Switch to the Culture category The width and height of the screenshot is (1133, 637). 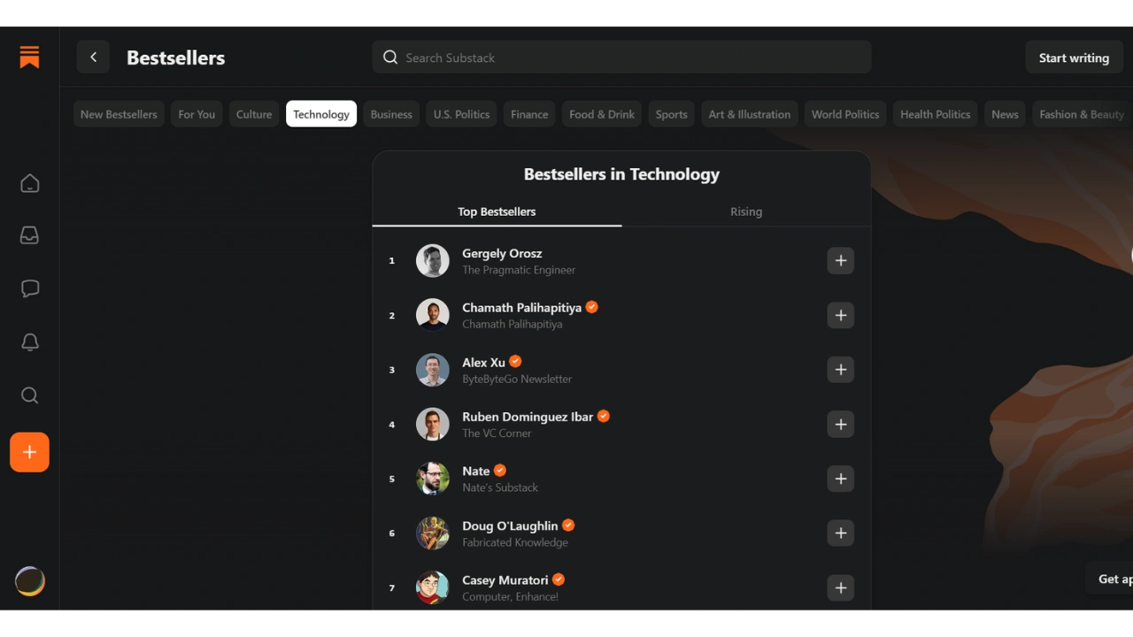254,114
